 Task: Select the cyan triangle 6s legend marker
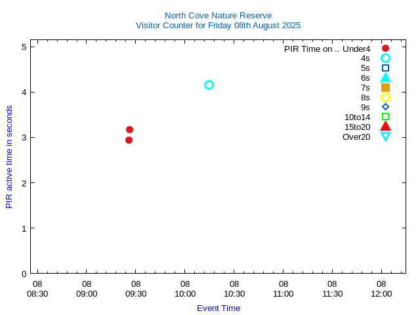tap(385, 78)
